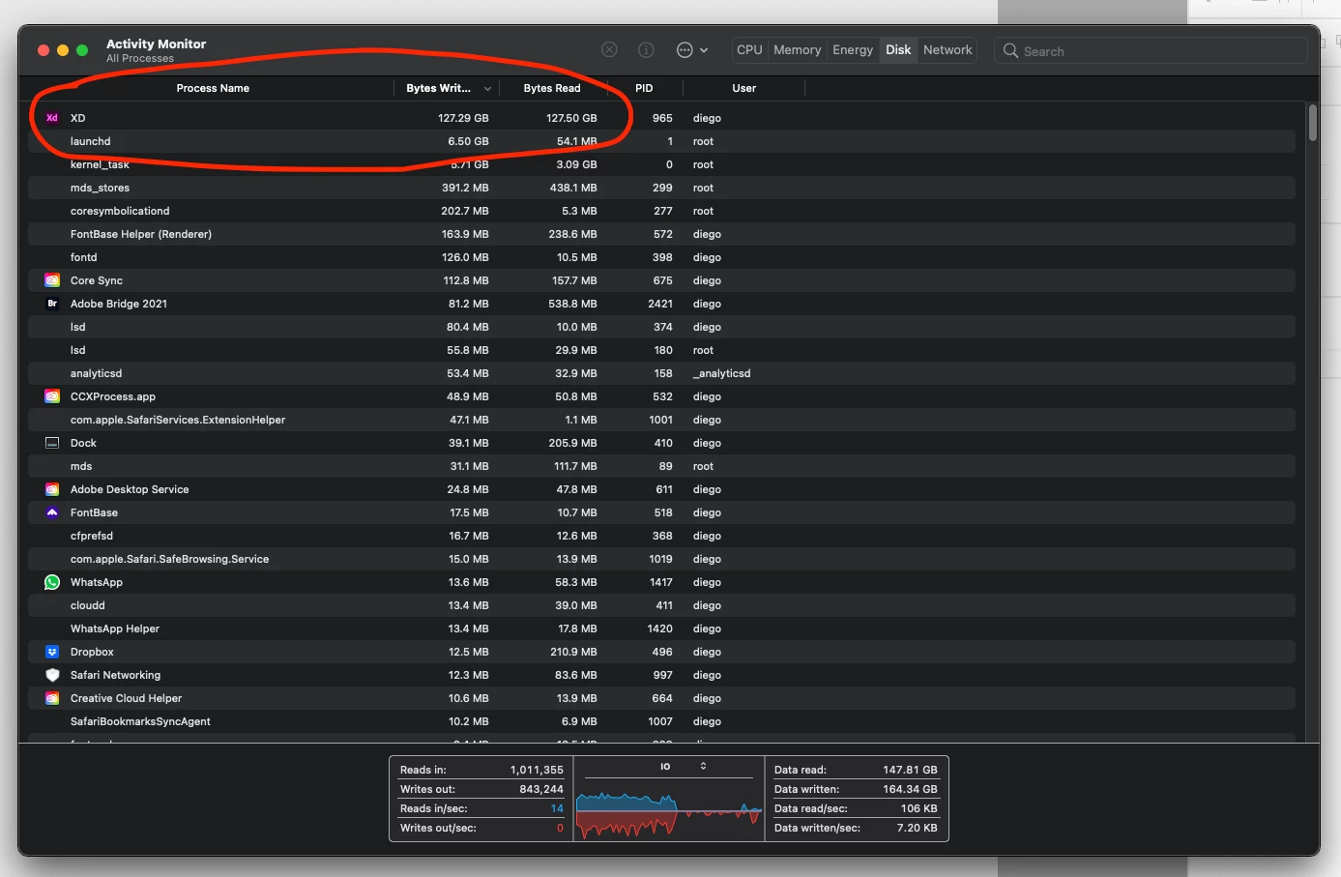This screenshot has width=1341, height=877.
Task: Select the analyticsd process row
Action: tap(662, 373)
